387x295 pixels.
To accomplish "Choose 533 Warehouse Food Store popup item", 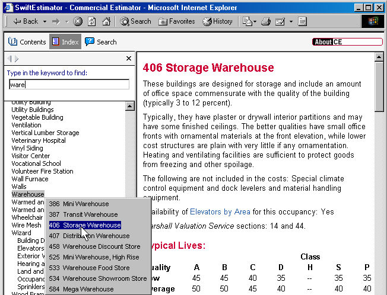I will click(x=89, y=268).
